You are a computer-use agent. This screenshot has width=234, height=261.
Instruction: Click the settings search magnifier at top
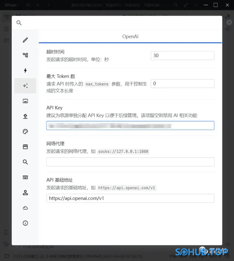[19, 23]
